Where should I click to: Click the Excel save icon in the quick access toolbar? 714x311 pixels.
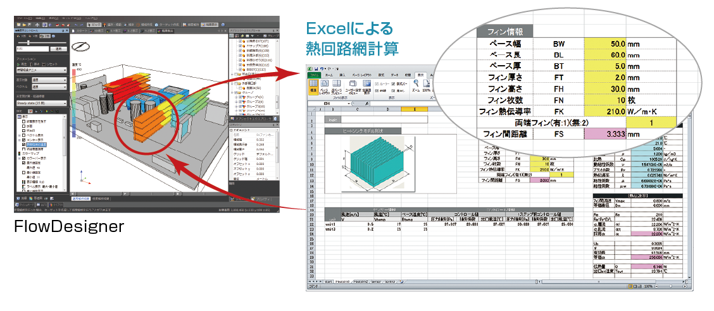[316, 69]
